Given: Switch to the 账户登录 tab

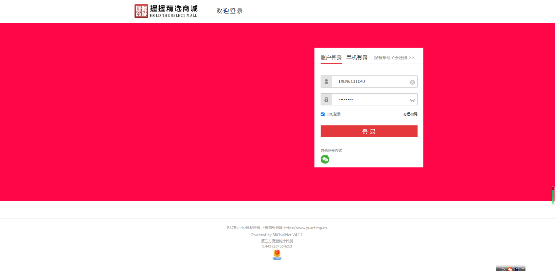Looking at the screenshot, I should [x=331, y=58].
